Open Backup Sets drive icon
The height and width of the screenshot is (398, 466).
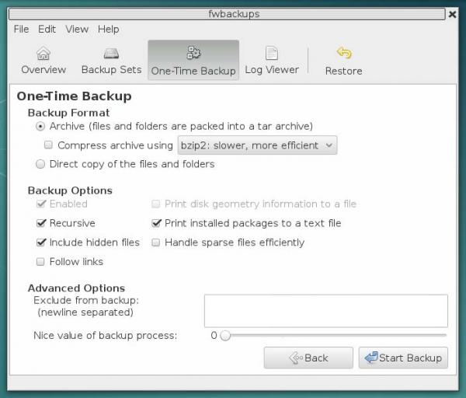pyautogui.click(x=111, y=54)
